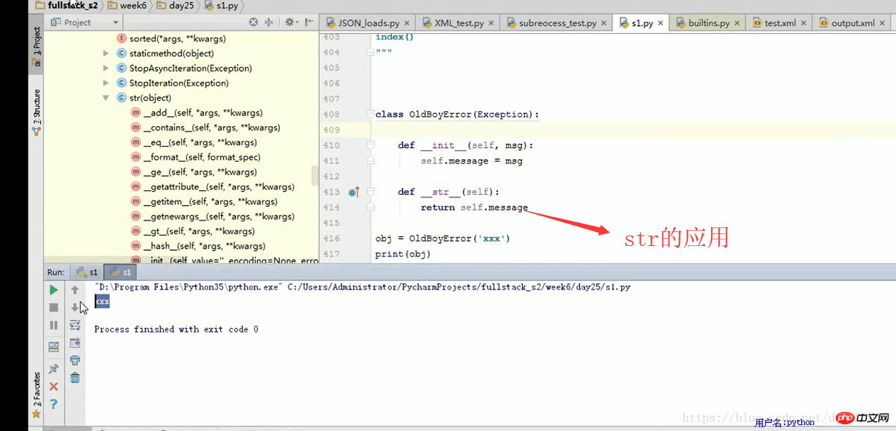Pin the Run tab with the pin icon
This screenshot has width=896, height=431.
[54, 369]
